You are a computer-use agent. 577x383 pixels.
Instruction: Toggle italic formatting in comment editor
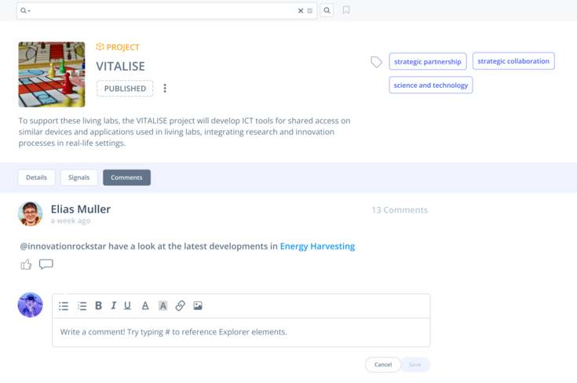click(x=113, y=306)
